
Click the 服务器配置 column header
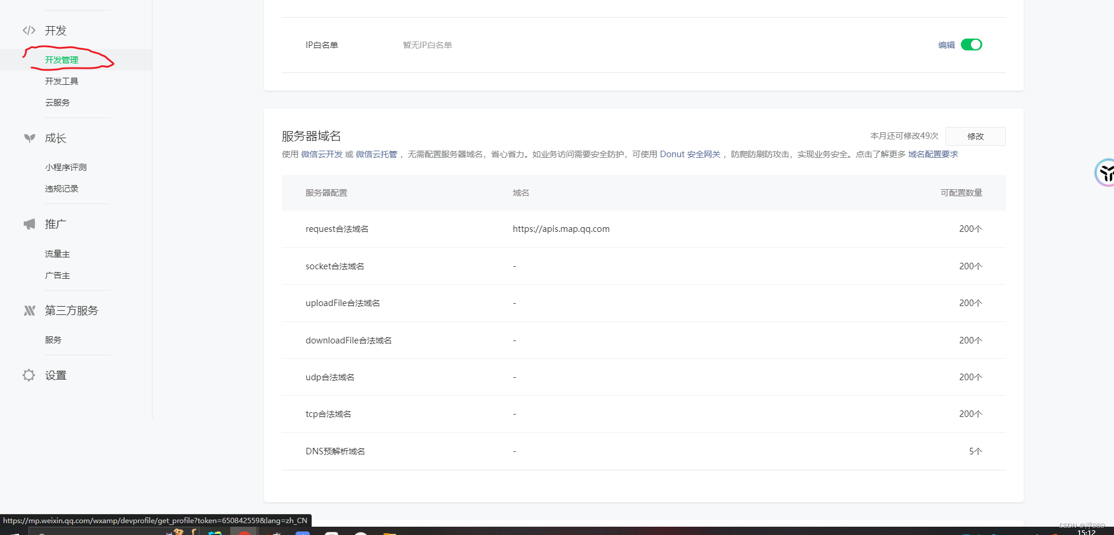tap(326, 193)
